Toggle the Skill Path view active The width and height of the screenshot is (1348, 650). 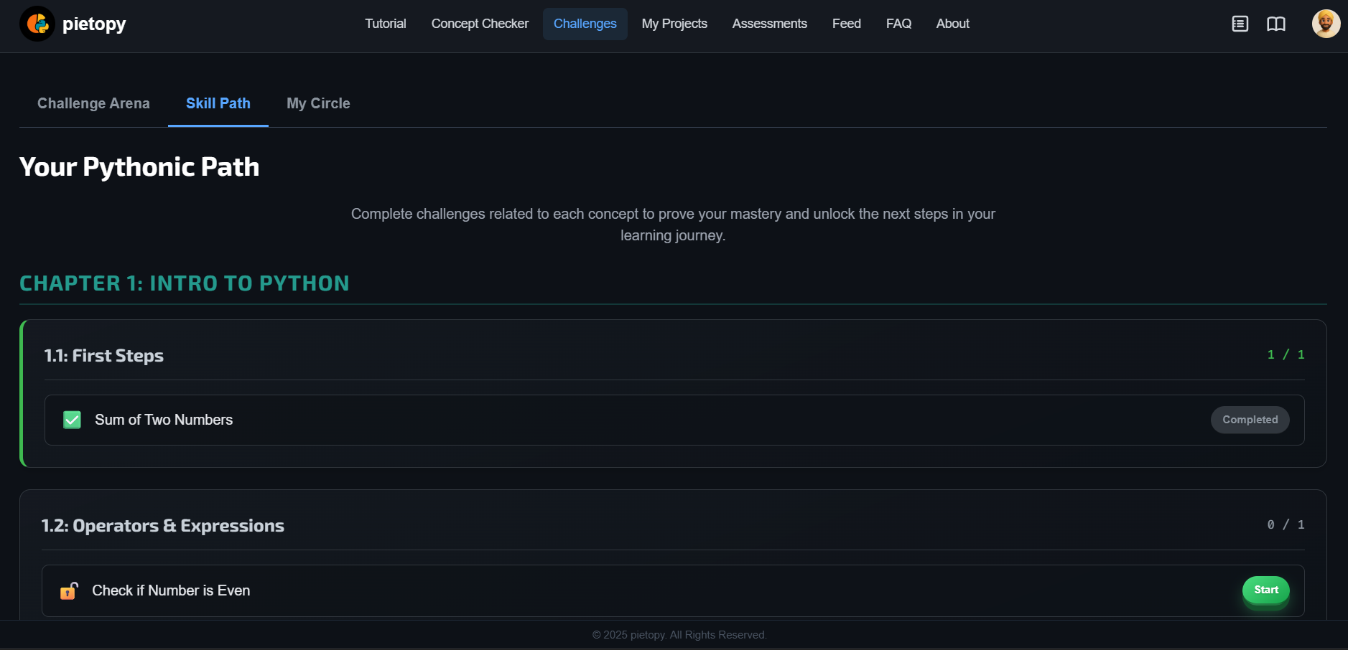[x=218, y=103]
